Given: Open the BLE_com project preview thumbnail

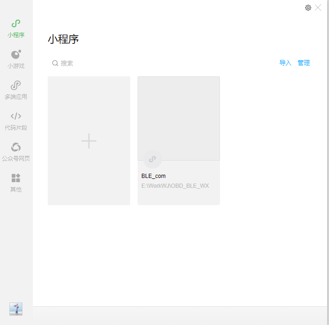Looking at the screenshot, I should 179,117.
